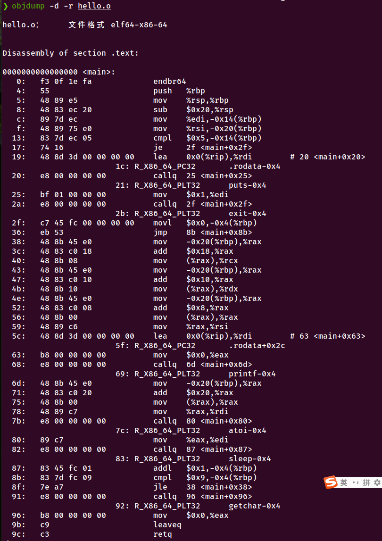Click the Sogou orange S logo

tap(331, 482)
